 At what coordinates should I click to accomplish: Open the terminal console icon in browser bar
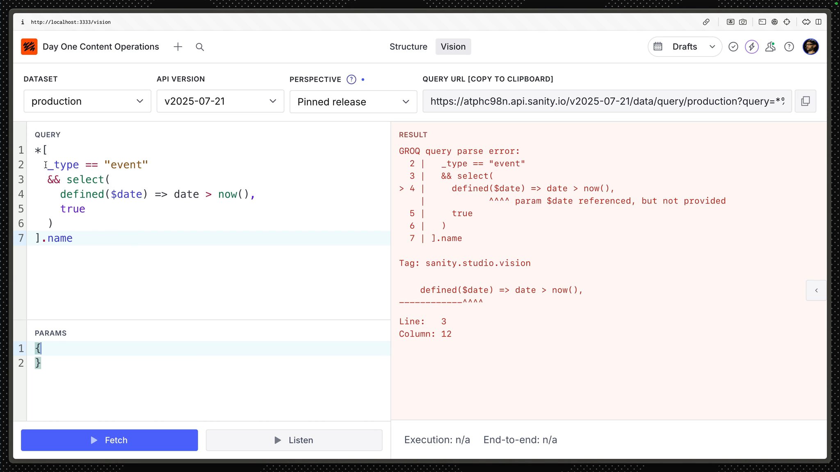(x=762, y=22)
